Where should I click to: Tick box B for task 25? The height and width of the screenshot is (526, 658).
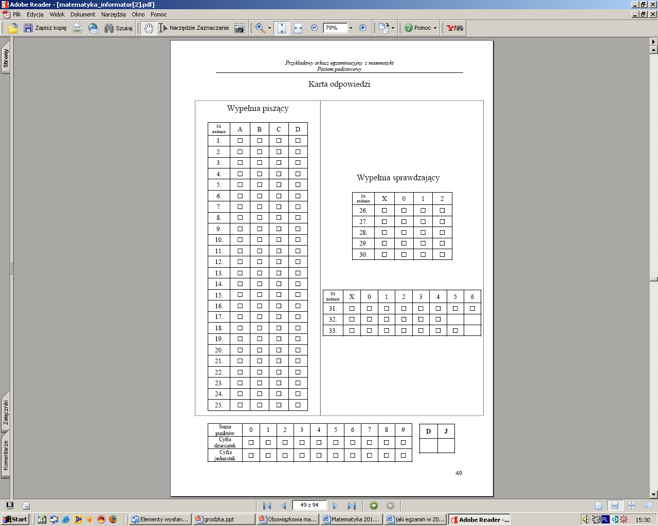[x=260, y=405]
